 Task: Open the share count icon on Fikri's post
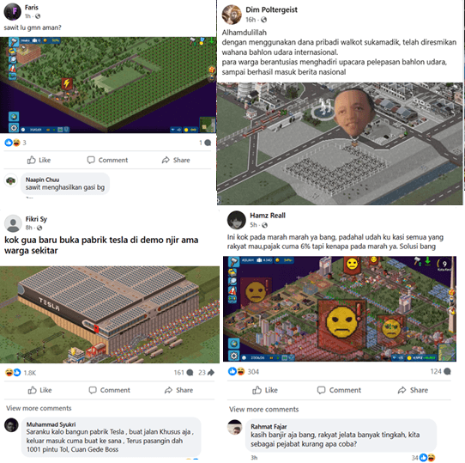pyautogui.click(x=210, y=373)
